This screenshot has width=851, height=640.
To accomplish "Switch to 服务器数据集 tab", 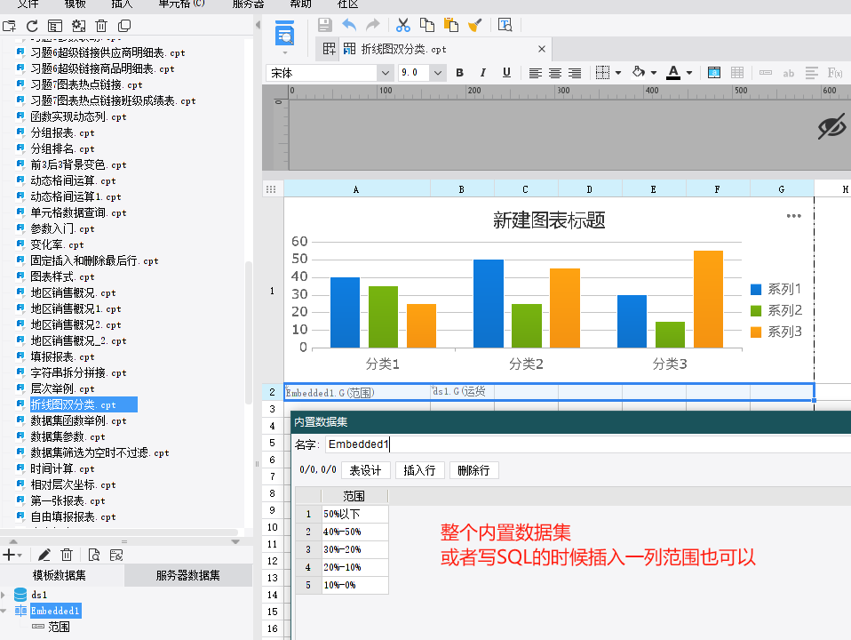I will coord(187,576).
